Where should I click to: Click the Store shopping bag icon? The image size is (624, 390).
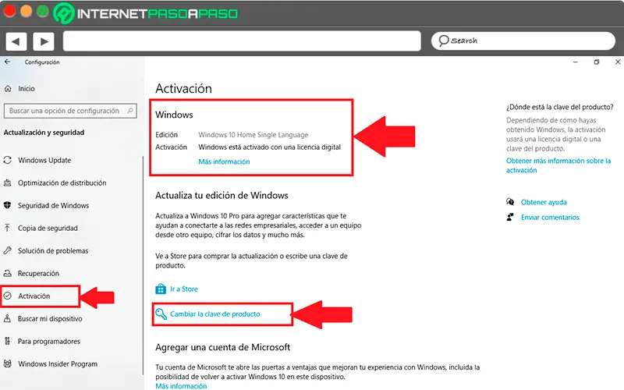point(161,289)
